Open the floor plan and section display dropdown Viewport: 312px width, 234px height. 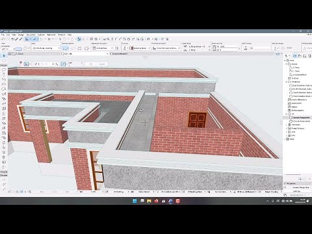(166, 48)
